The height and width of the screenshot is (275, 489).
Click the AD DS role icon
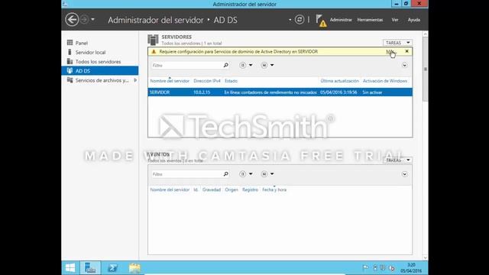70,70
